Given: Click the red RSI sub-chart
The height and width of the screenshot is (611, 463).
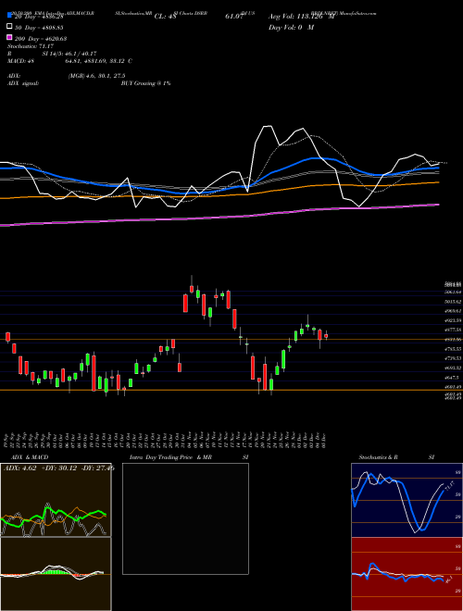Looking at the screenshot, I should tap(407, 574).
